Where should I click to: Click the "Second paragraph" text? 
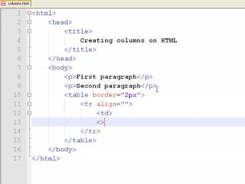click(x=109, y=86)
